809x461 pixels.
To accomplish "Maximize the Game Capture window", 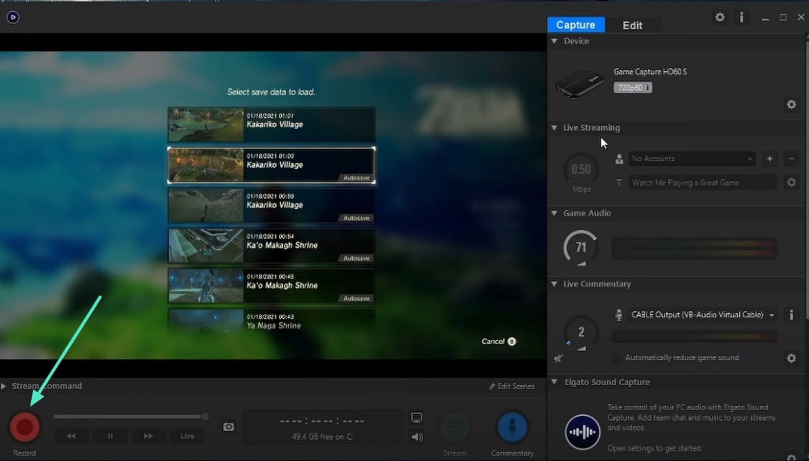I will 783,17.
